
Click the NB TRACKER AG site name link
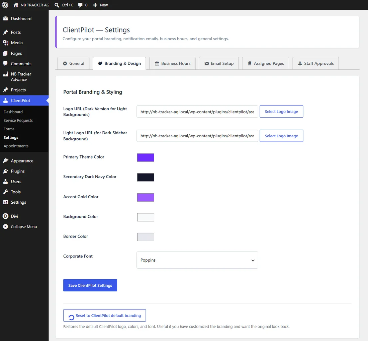[35, 5]
